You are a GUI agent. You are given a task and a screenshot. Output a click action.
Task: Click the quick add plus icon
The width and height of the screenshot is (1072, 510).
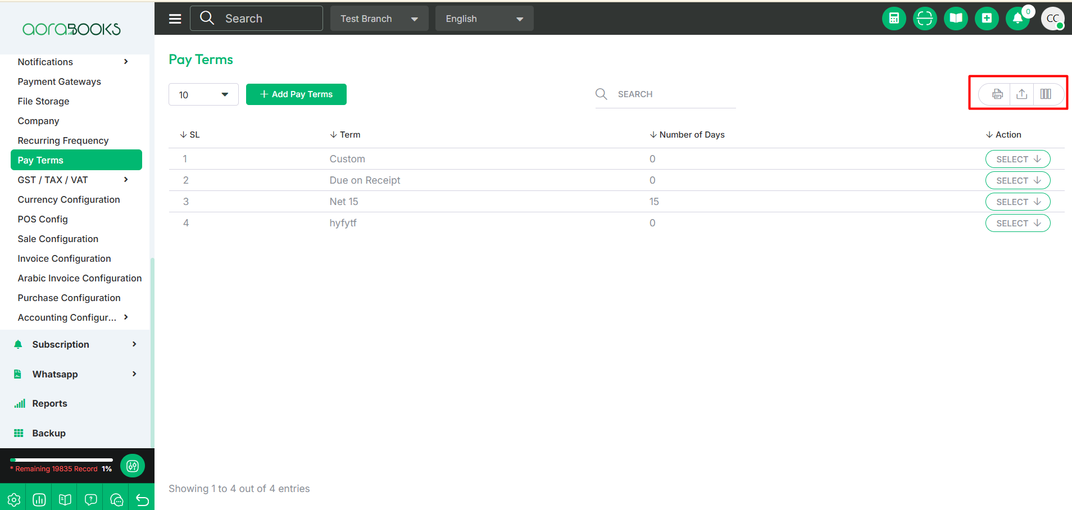pos(987,19)
